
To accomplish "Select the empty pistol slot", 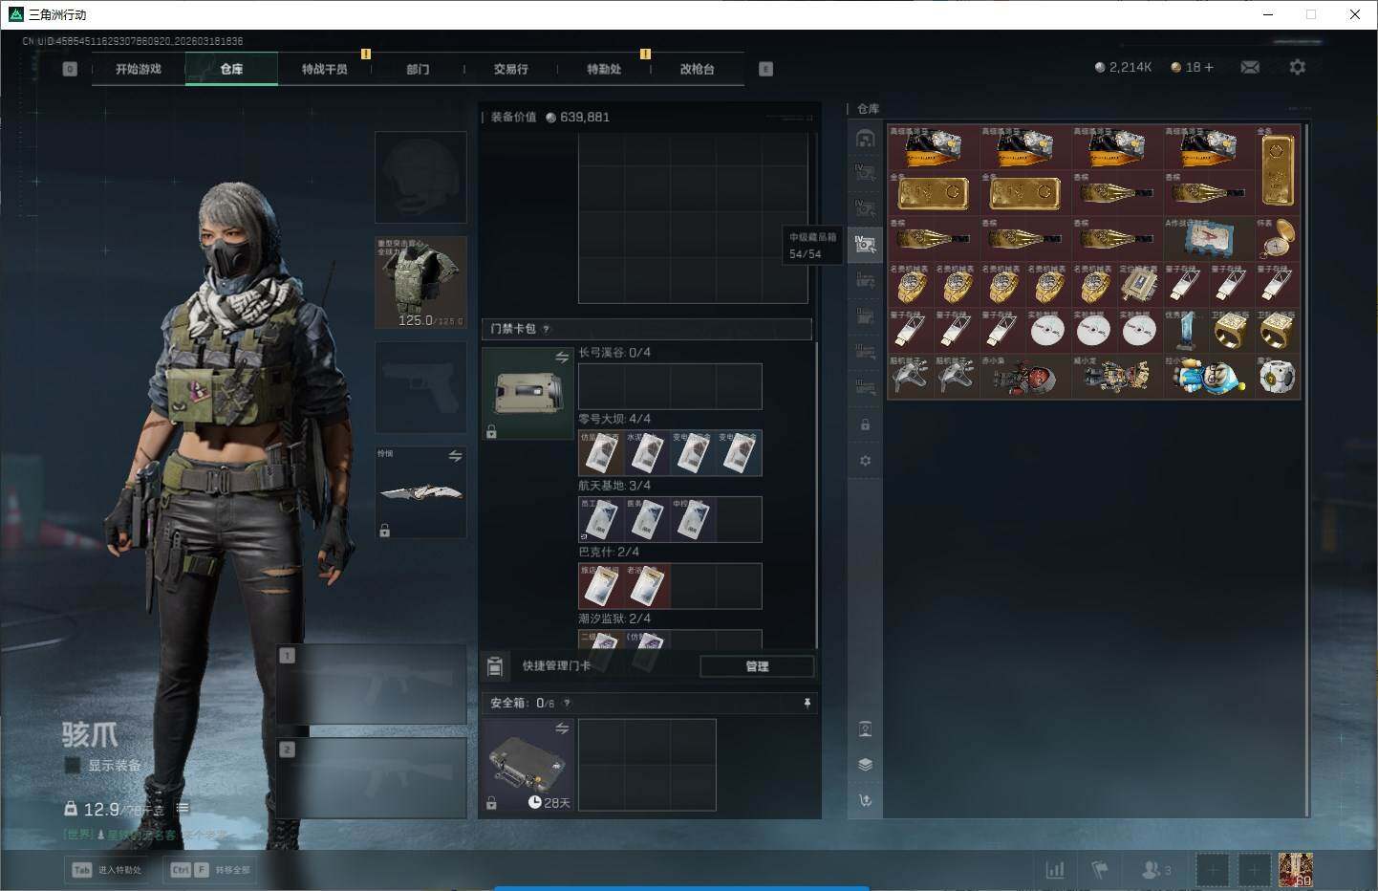I will (420, 387).
